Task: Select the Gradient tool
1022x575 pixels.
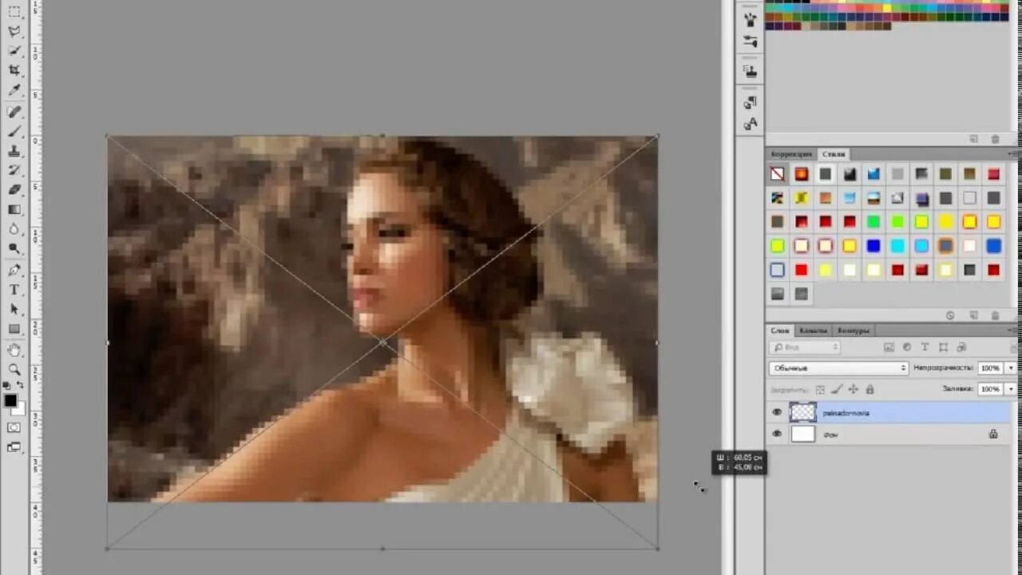Action: 14,209
